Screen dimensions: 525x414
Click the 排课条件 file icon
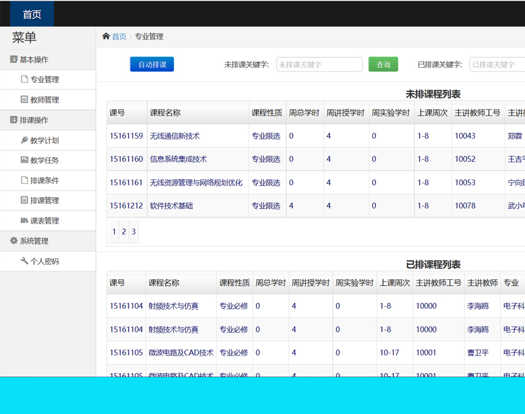click(24, 181)
